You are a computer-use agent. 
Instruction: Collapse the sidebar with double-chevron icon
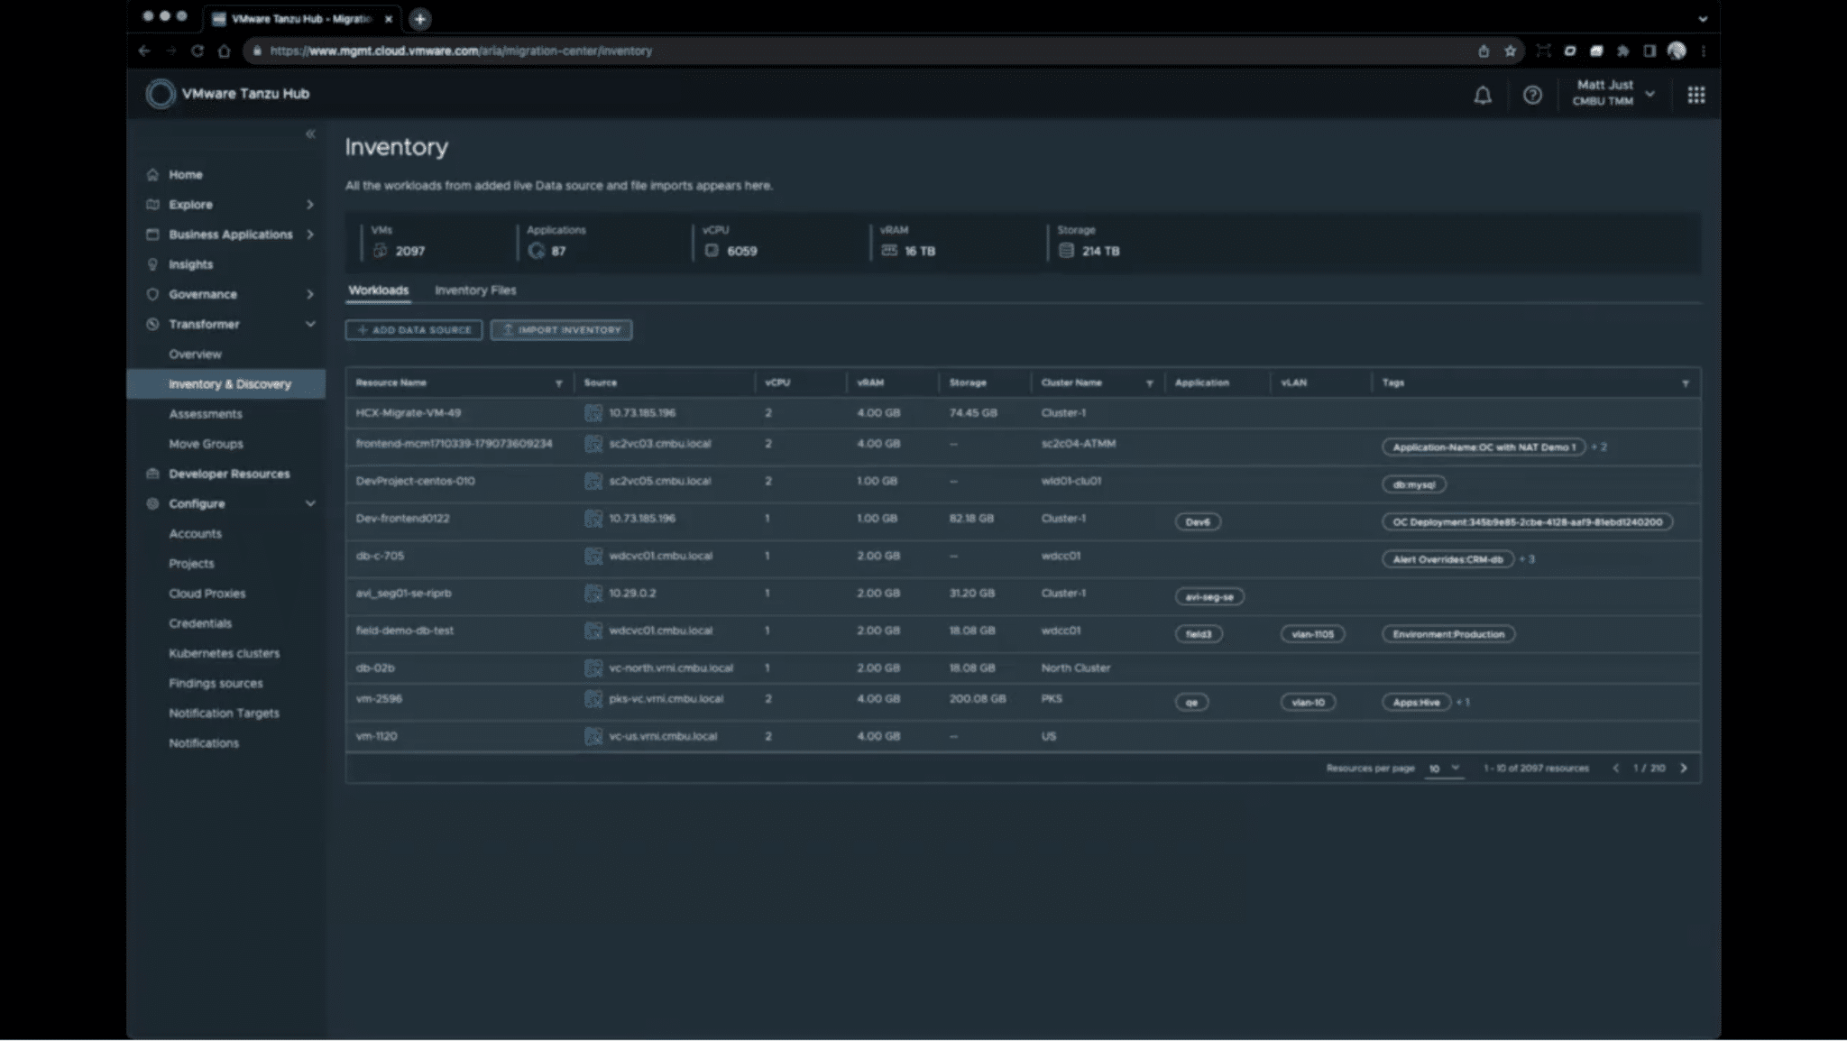(x=310, y=134)
